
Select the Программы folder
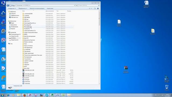click(x=27, y=51)
